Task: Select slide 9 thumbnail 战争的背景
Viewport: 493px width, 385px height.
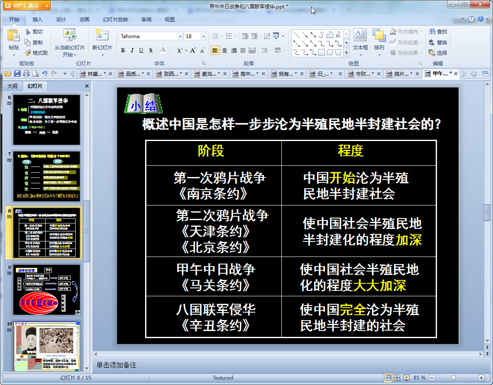Action: pos(46,290)
